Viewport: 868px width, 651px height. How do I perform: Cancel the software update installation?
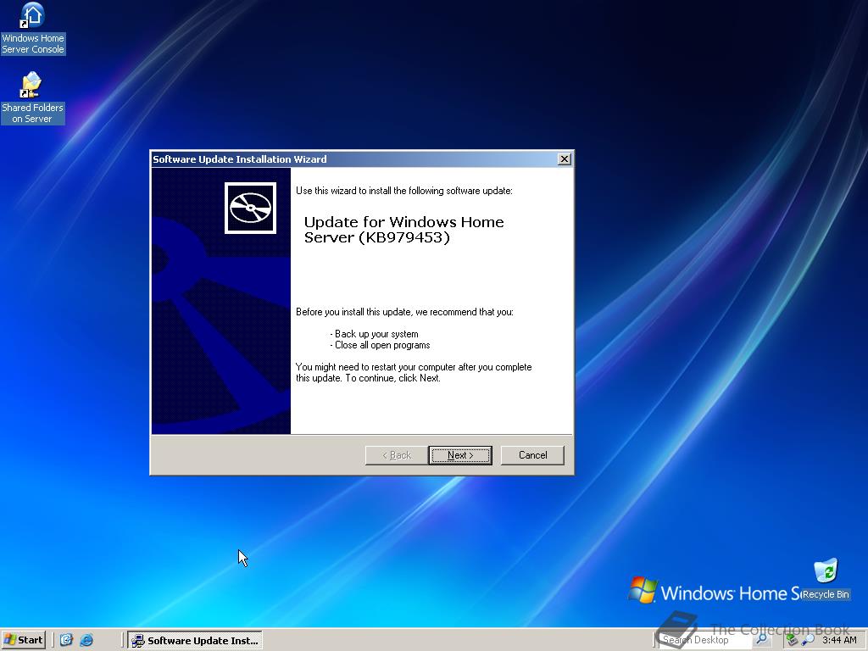(532, 455)
